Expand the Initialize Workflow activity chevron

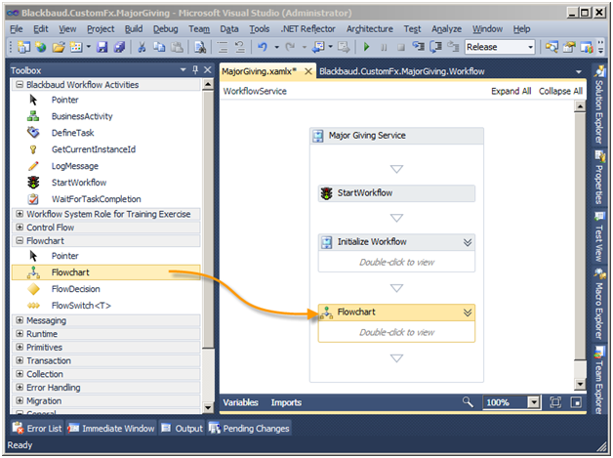click(x=468, y=242)
